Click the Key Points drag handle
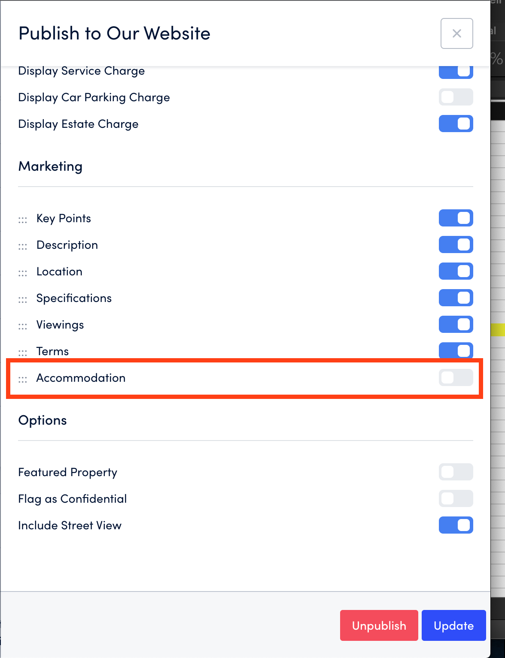505x658 pixels. tap(23, 220)
